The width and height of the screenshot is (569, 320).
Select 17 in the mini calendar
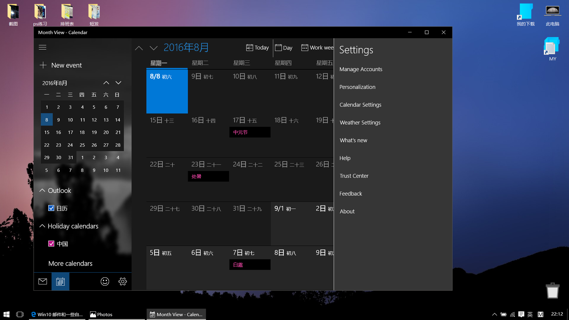pyautogui.click(x=70, y=132)
